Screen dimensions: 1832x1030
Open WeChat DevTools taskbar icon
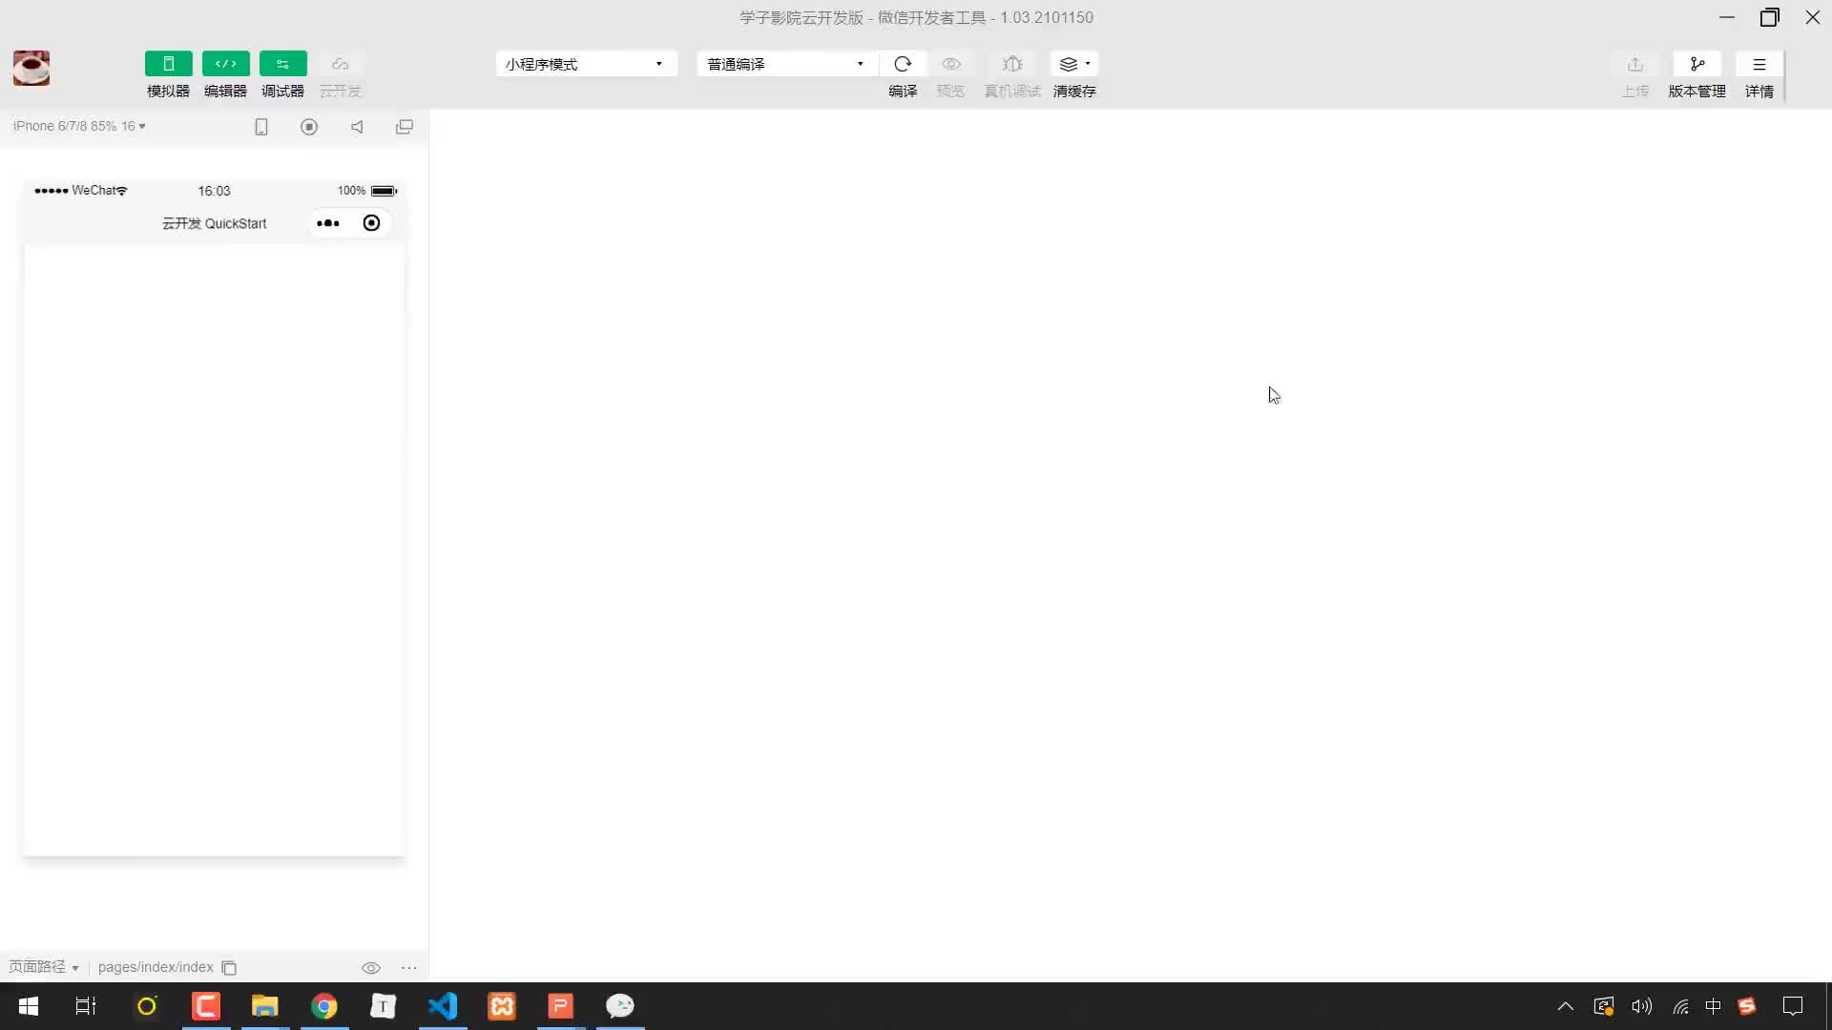[x=620, y=1006]
